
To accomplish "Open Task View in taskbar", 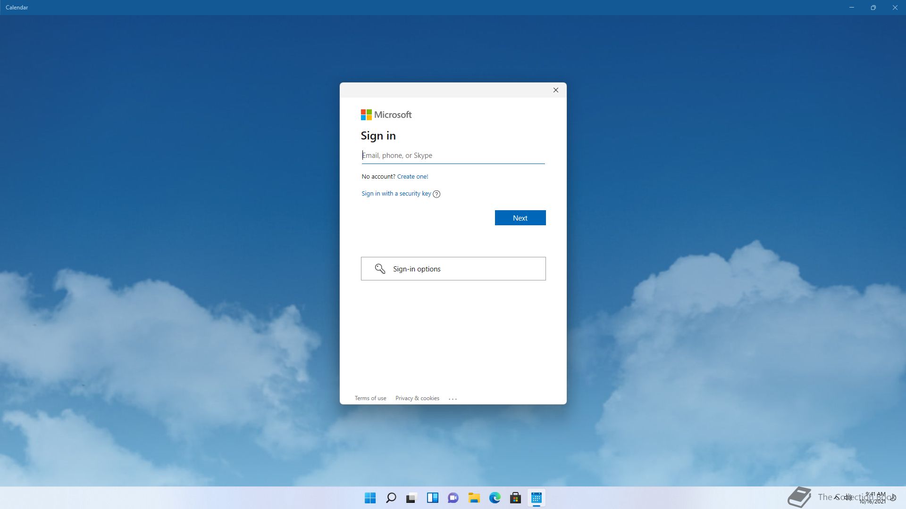I will [x=411, y=498].
